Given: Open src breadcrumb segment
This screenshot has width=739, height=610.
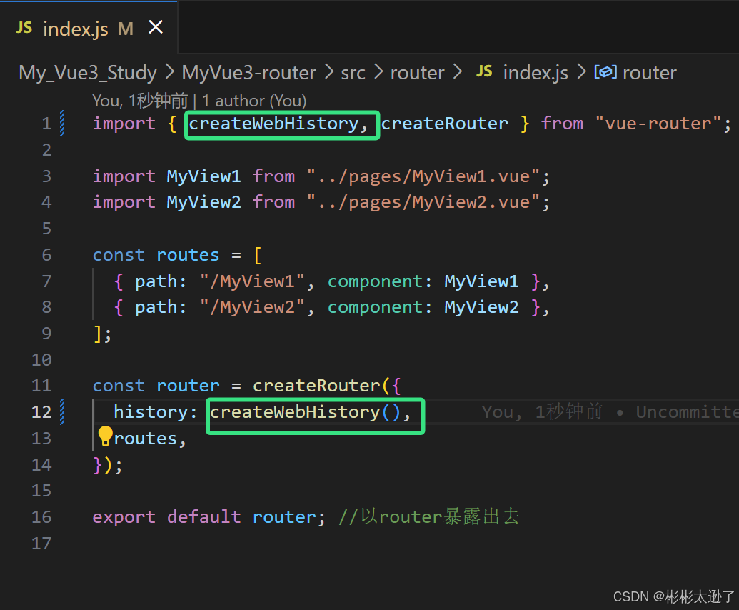Looking at the screenshot, I should (353, 73).
